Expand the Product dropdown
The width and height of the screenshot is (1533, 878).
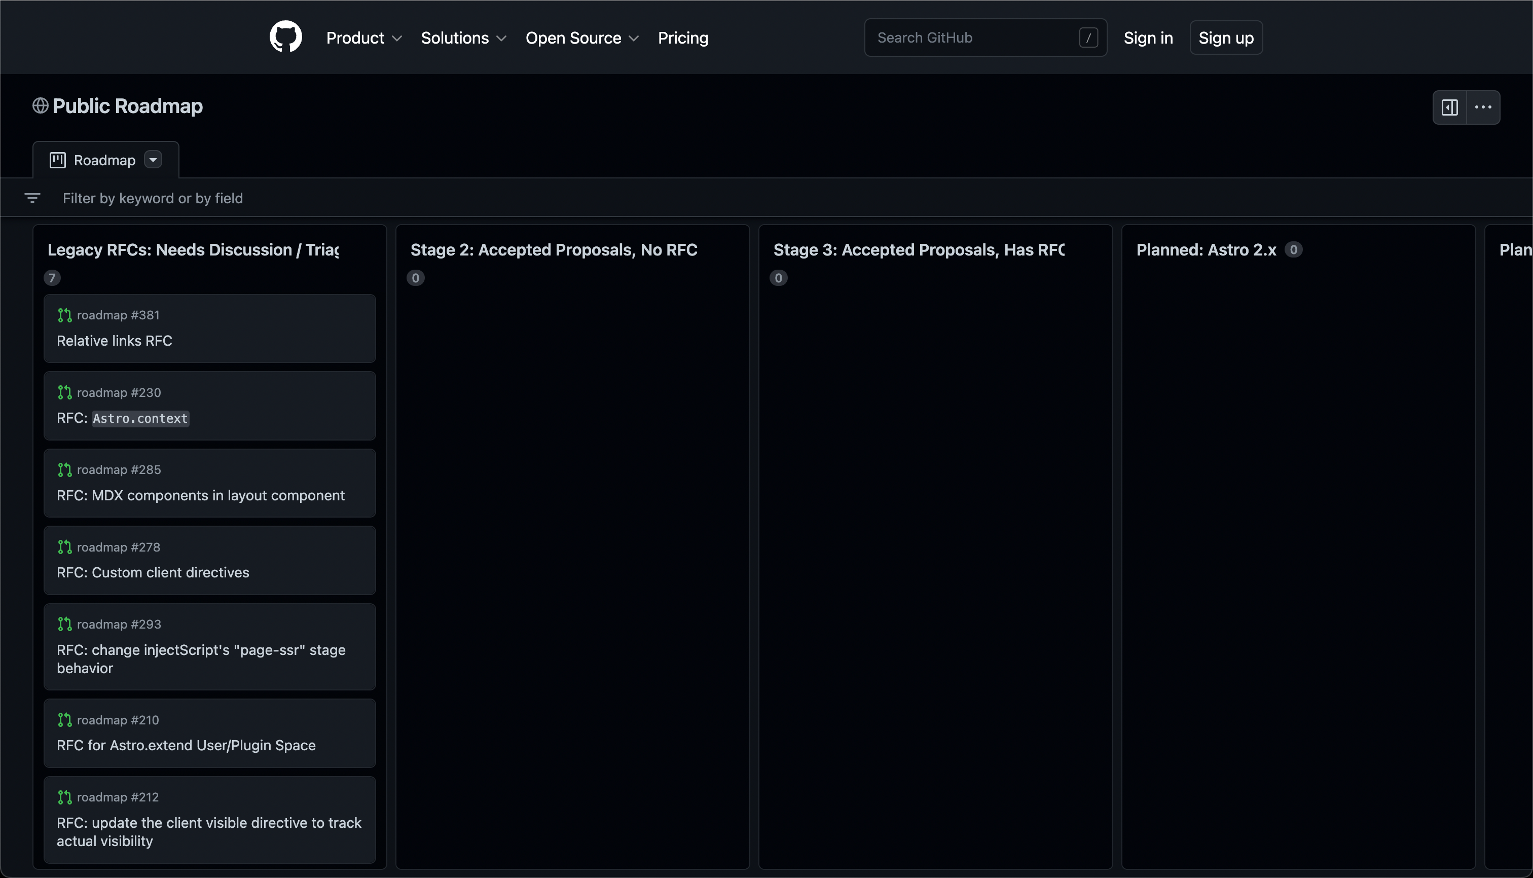tap(363, 38)
